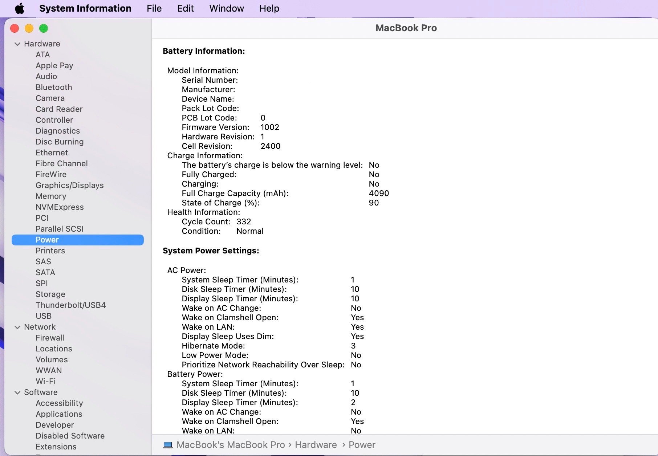
Task: Select Firewall under Network
Action: [50, 338]
